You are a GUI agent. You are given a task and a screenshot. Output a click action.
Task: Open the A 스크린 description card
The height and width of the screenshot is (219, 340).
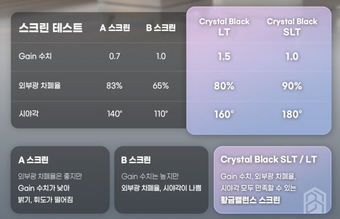click(60, 180)
